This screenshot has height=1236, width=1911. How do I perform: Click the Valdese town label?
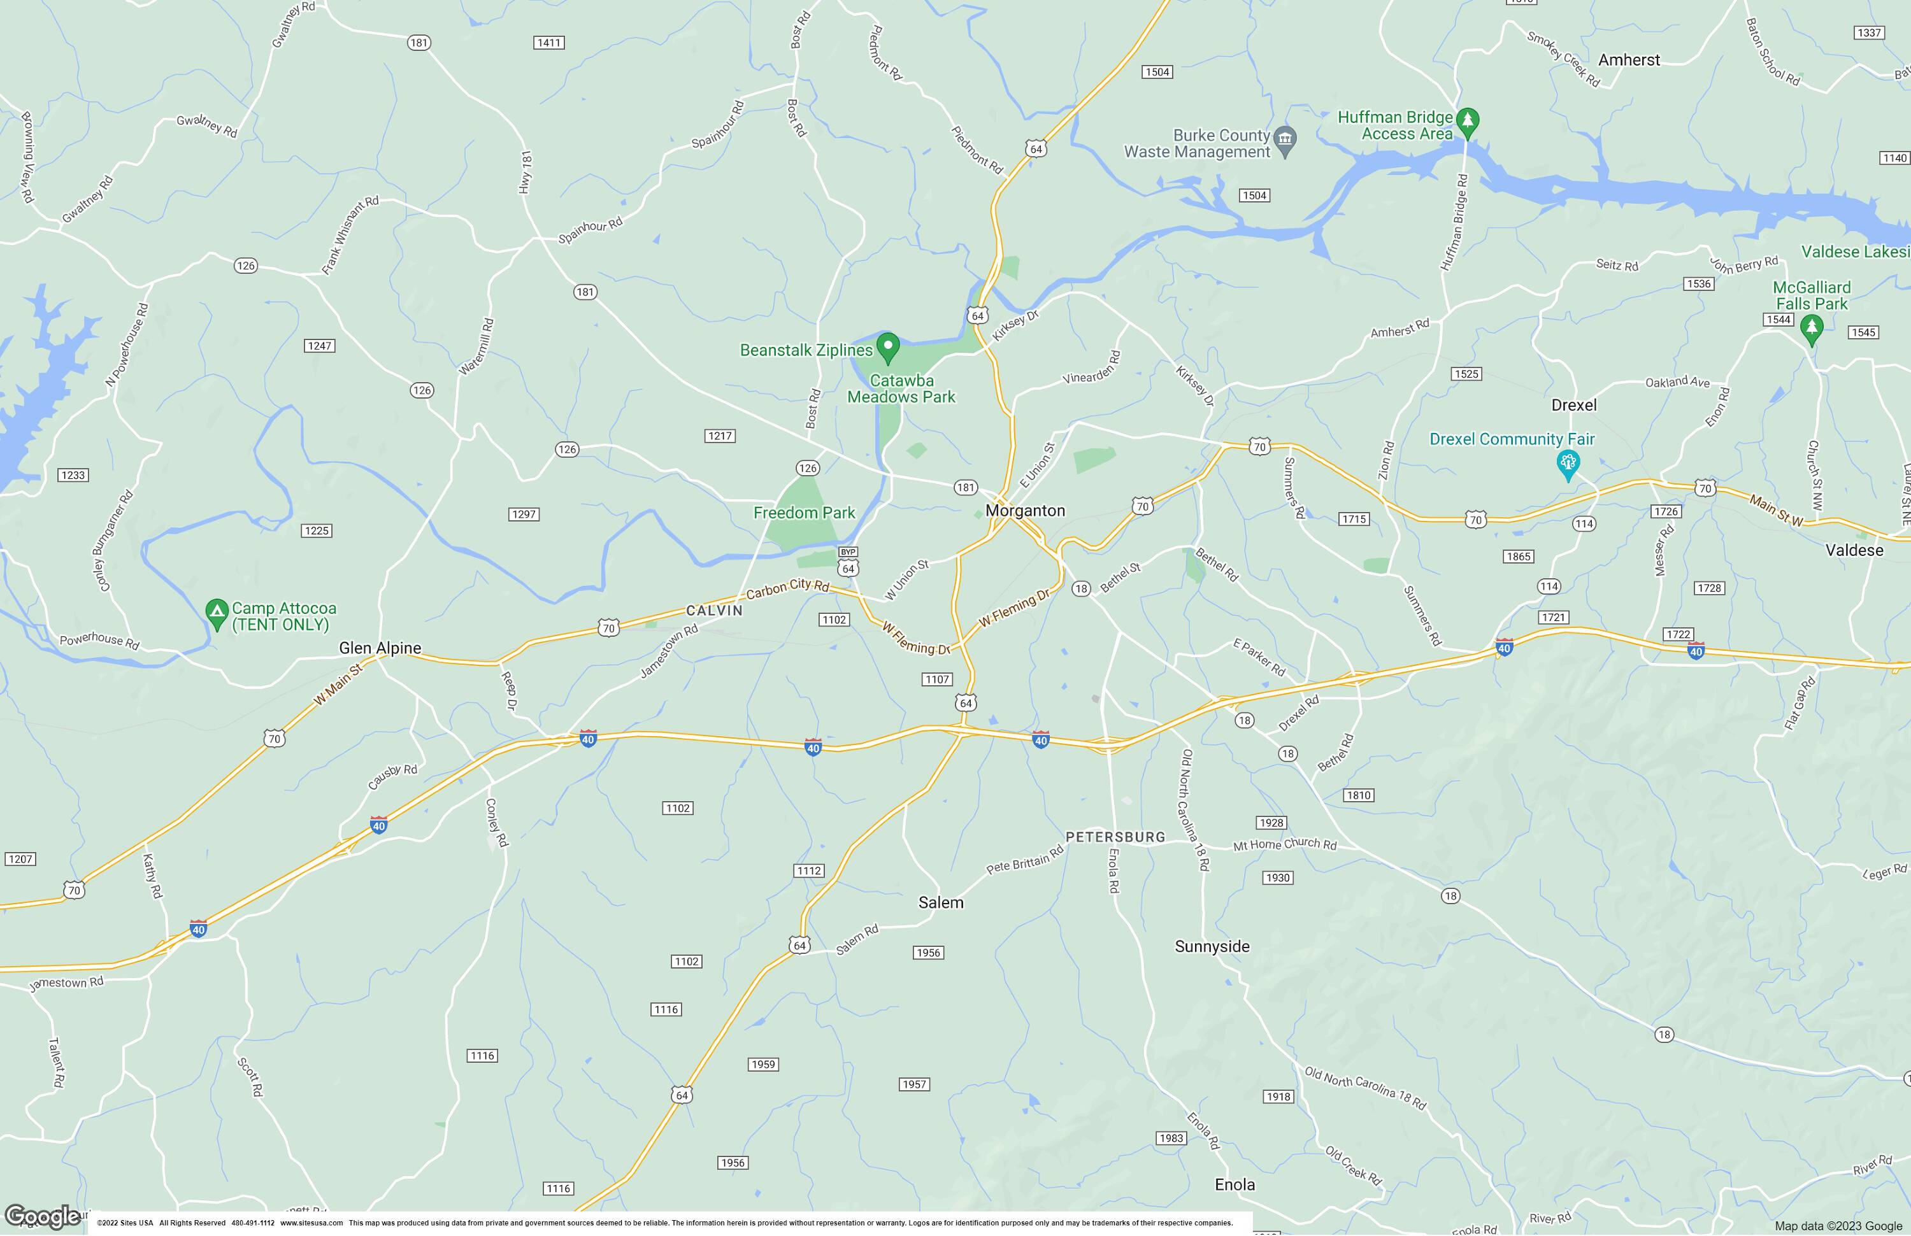pyautogui.click(x=1854, y=550)
